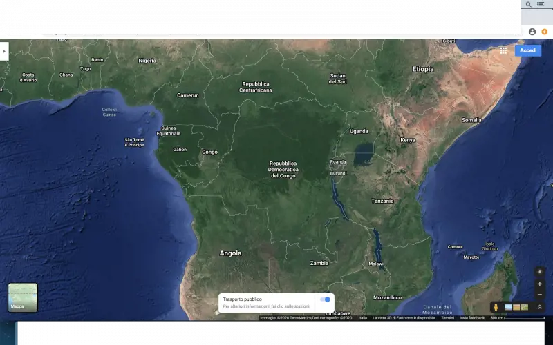Image resolution: width=553 pixels, height=345 pixels.
Task: Click the Mayotte island label
Action: tap(471, 257)
